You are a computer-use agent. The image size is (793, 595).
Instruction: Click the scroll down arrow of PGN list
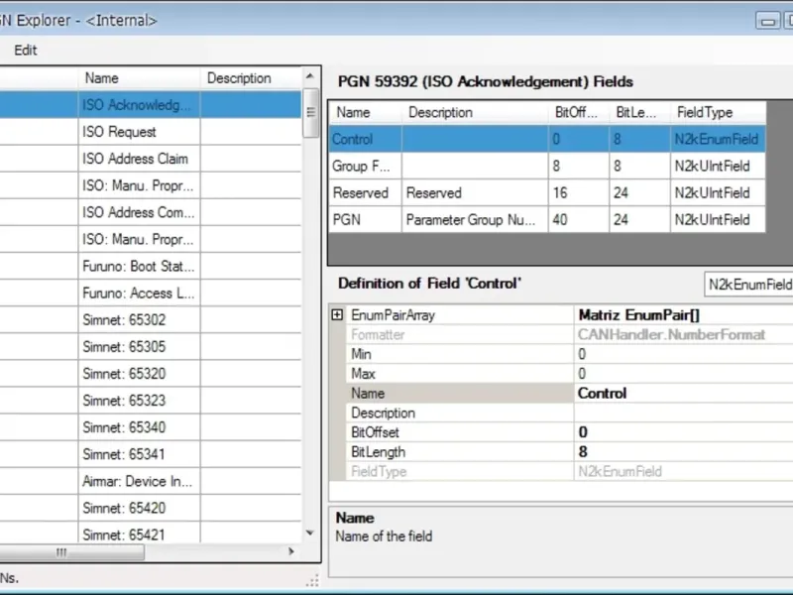click(x=310, y=533)
